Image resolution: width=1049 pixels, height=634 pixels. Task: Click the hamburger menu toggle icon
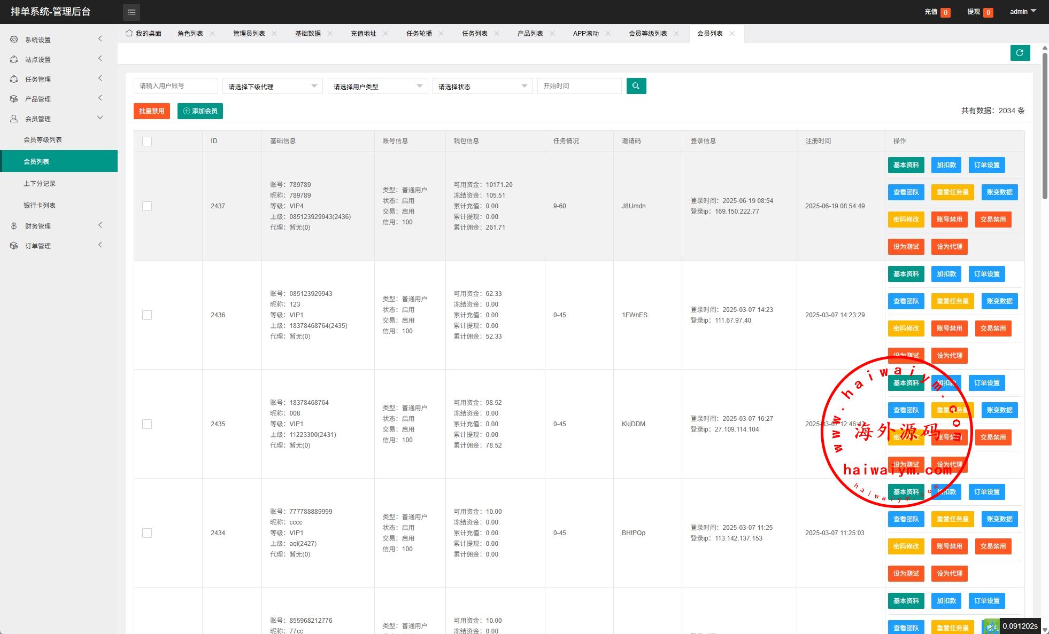[x=132, y=12]
